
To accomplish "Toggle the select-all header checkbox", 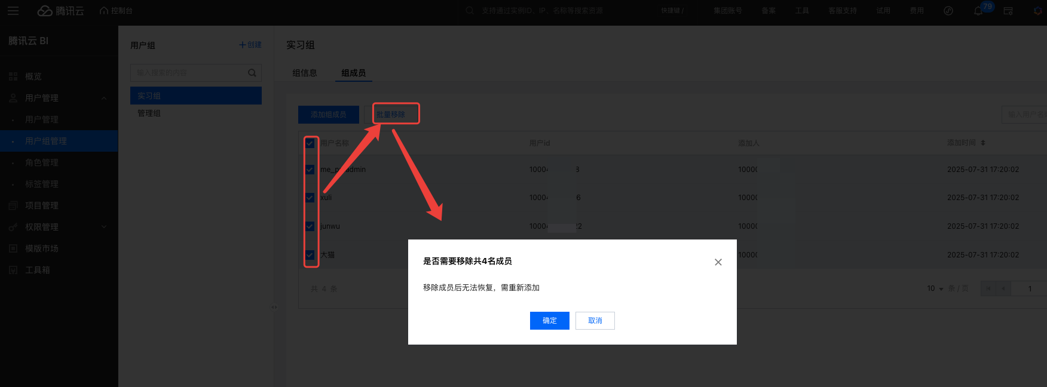I will (x=310, y=143).
